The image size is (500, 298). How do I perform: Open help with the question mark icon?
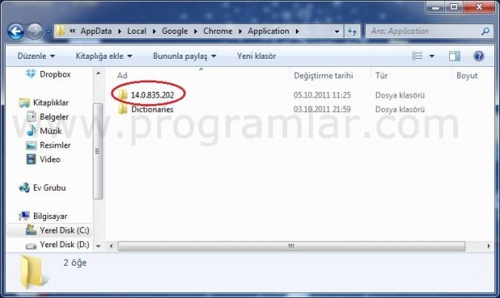click(479, 56)
